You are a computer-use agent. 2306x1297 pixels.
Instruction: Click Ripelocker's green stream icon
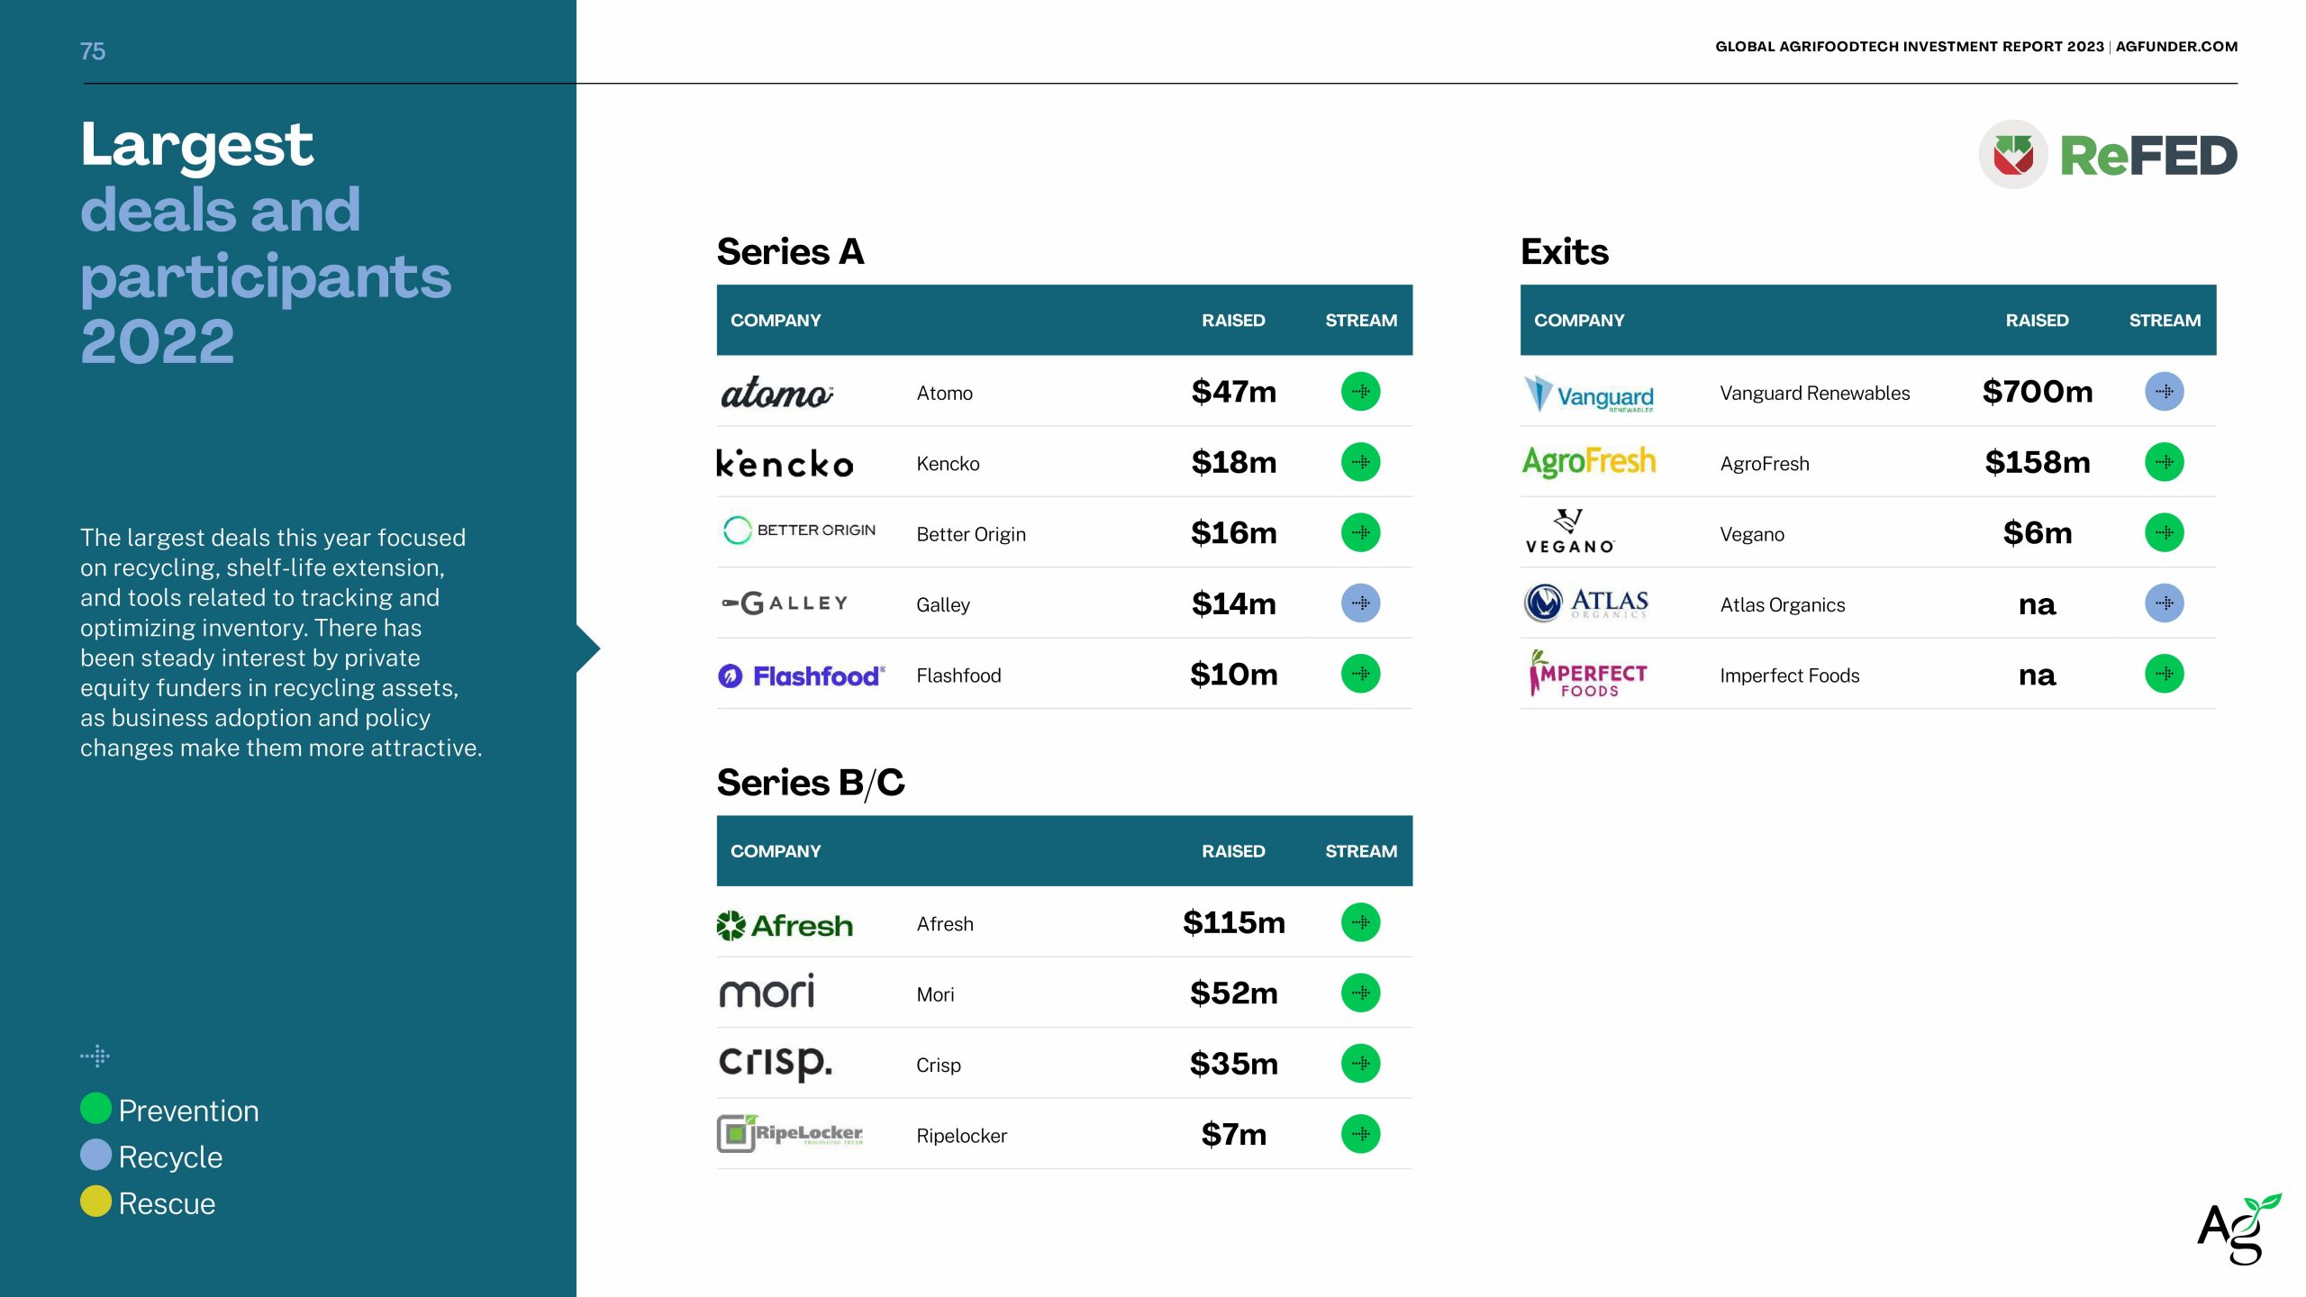(1360, 1134)
